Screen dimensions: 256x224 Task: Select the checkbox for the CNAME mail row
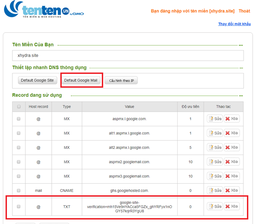[x=18, y=190]
